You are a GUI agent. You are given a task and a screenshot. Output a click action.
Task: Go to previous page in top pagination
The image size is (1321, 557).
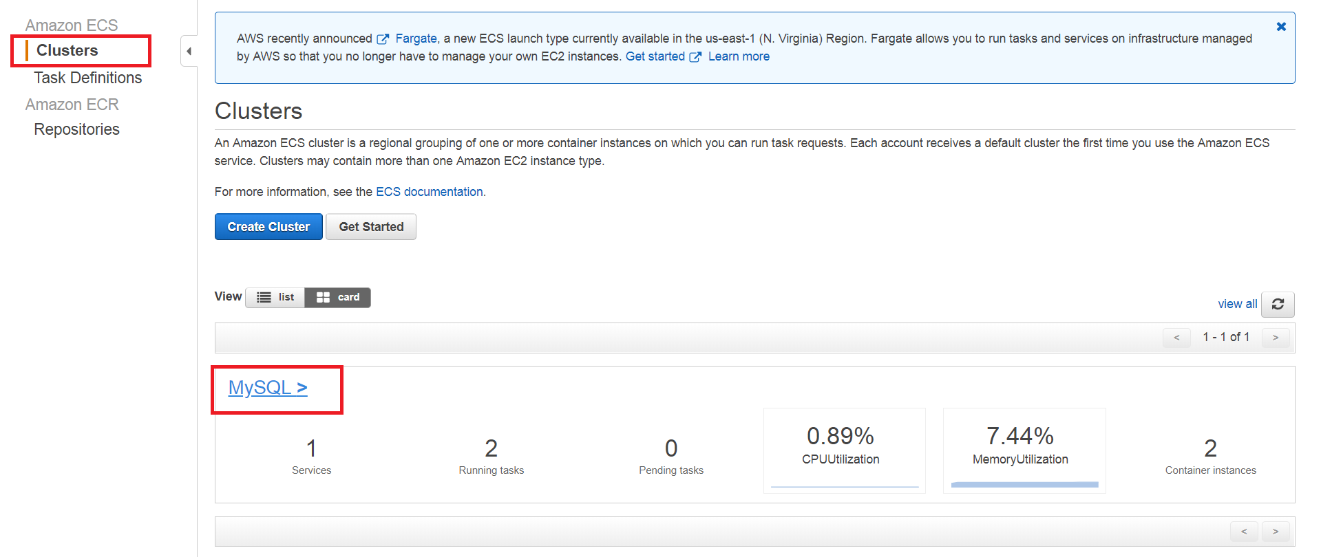(1176, 338)
